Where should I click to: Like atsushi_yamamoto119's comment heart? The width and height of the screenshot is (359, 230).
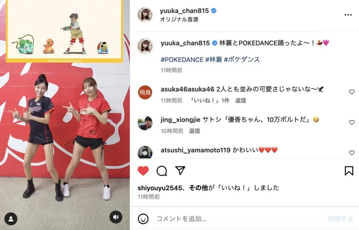click(352, 153)
